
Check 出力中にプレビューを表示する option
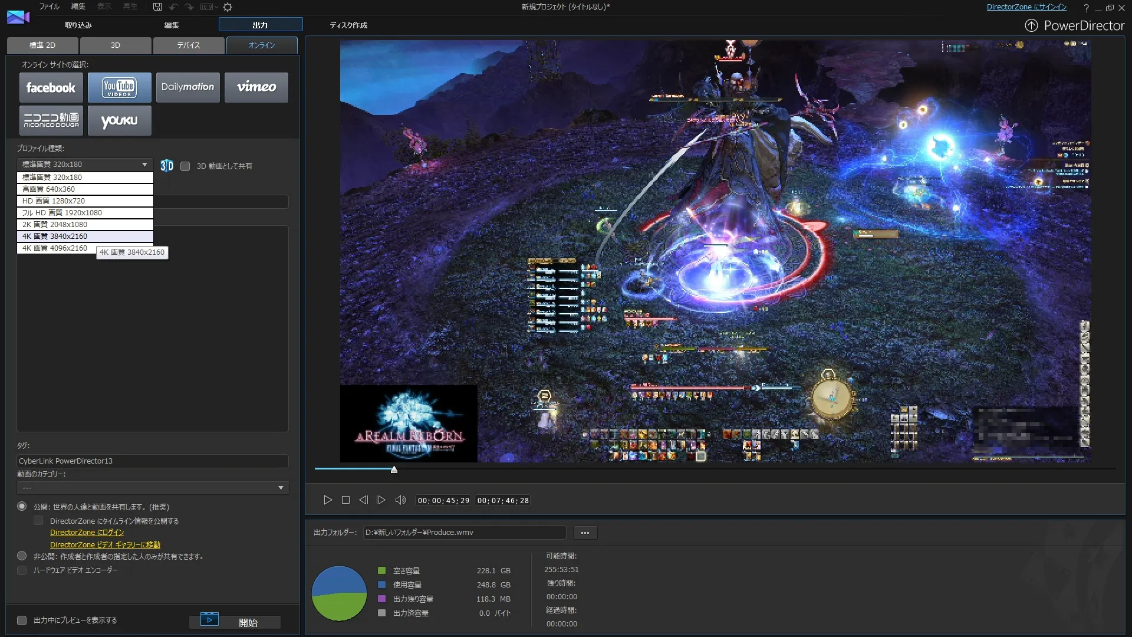coord(22,620)
